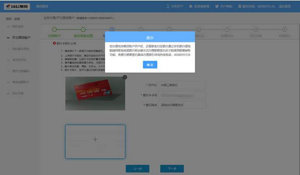300x175 pixels.
Task: Click the 下一步 next step button
Action: point(172,169)
